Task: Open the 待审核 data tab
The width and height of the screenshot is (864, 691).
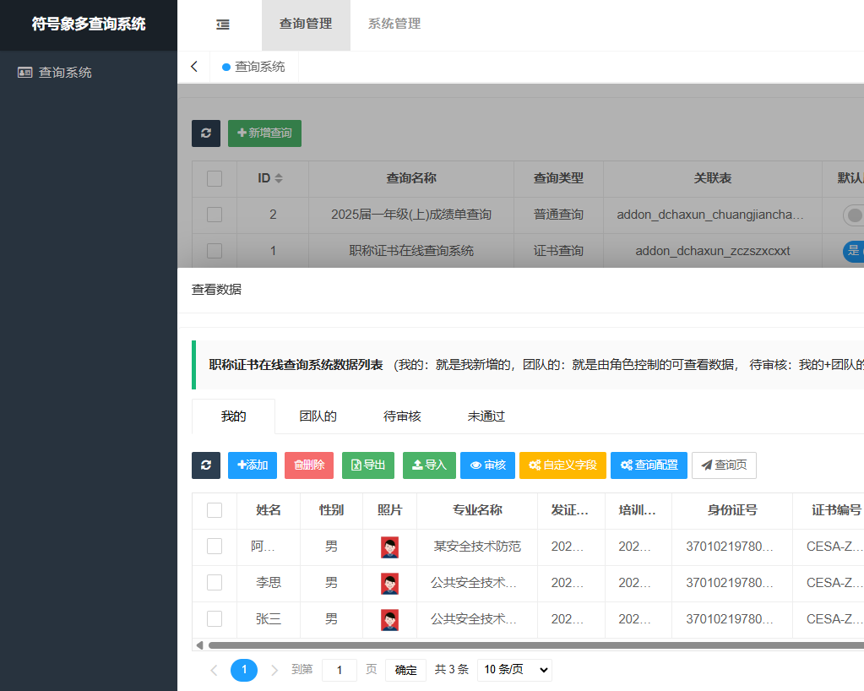Action: coord(402,416)
